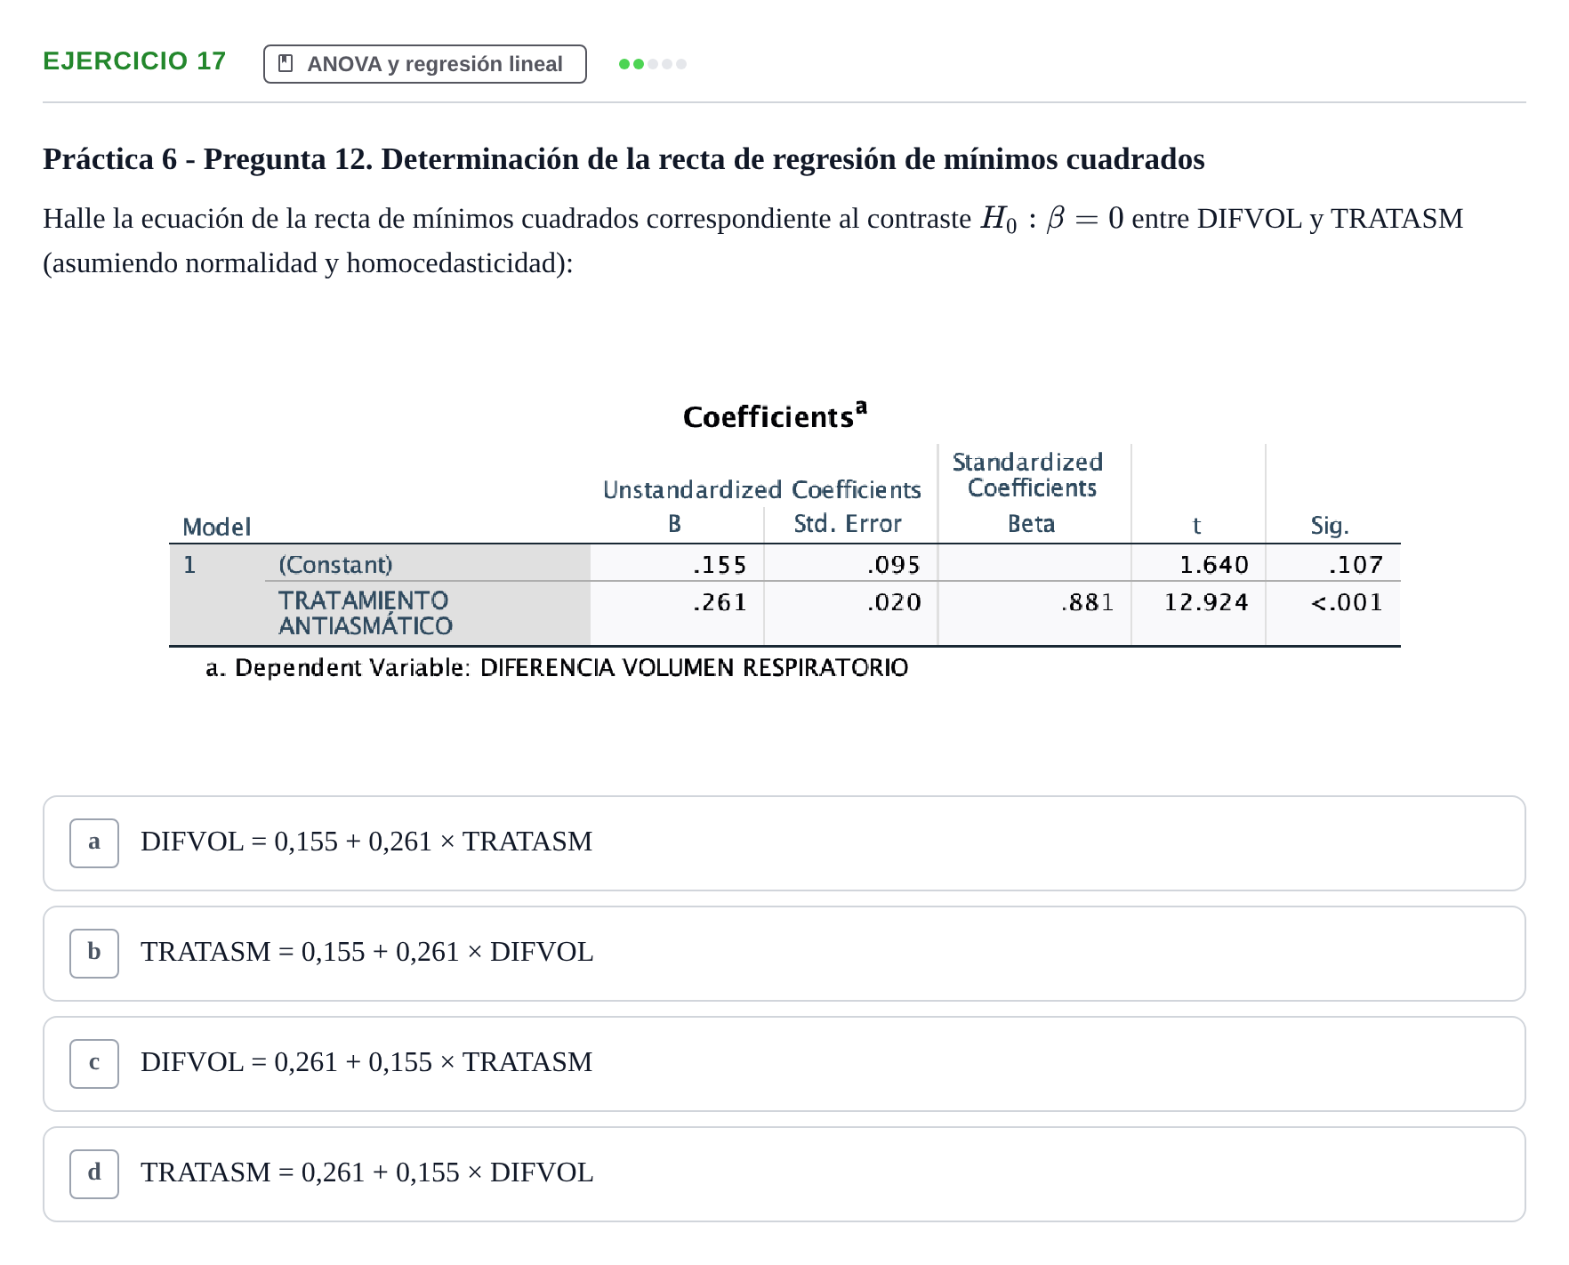1569x1265 pixels.
Task: Choose TRATASM = 0,261 + 0,155 × DIFVOL
Action: coord(784,1174)
